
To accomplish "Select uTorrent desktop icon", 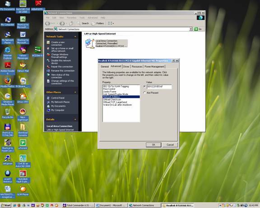I will (x=23, y=144).
